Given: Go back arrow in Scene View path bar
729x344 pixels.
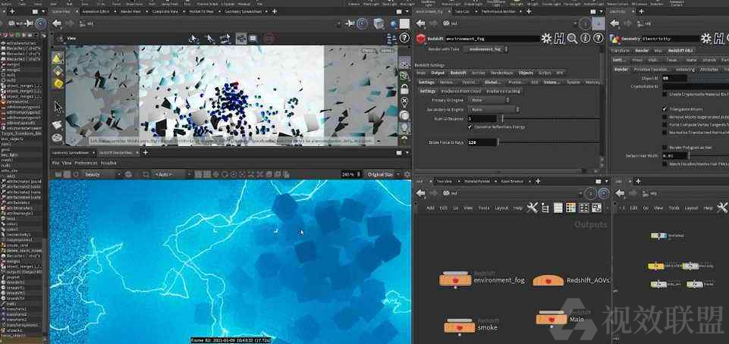Looking at the screenshot, I should tap(57, 23).
